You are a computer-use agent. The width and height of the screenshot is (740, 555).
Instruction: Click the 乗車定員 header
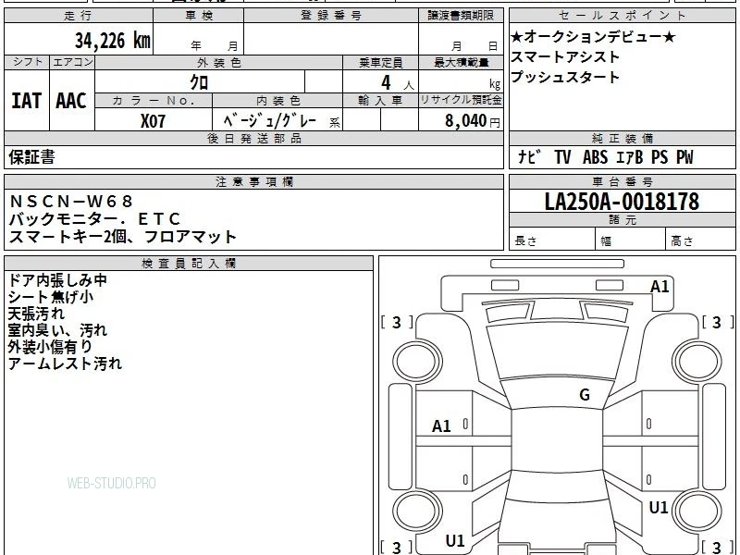(x=380, y=62)
